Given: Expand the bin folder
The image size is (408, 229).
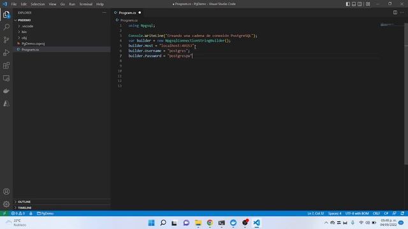Looking at the screenshot, I should [x=24, y=32].
